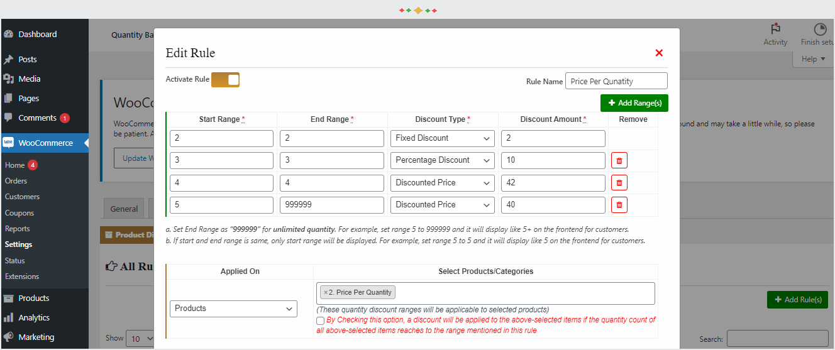Click the End Range field containing 3
835x350 pixels.
click(x=332, y=160)
